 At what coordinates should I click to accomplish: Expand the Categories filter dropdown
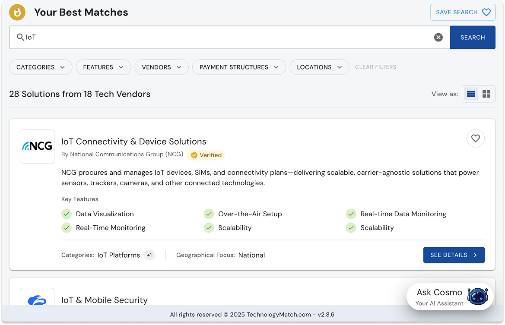point(41,67)
